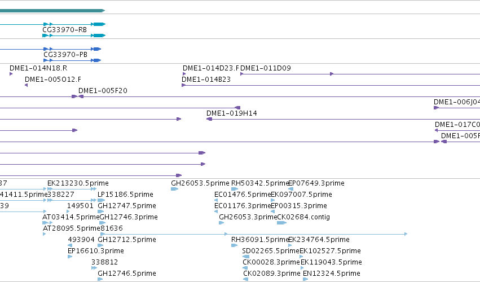The width and height of the screenshot is (480, 282).
Task: Click the EP16610.3prime label
Action: click(96, 251)
